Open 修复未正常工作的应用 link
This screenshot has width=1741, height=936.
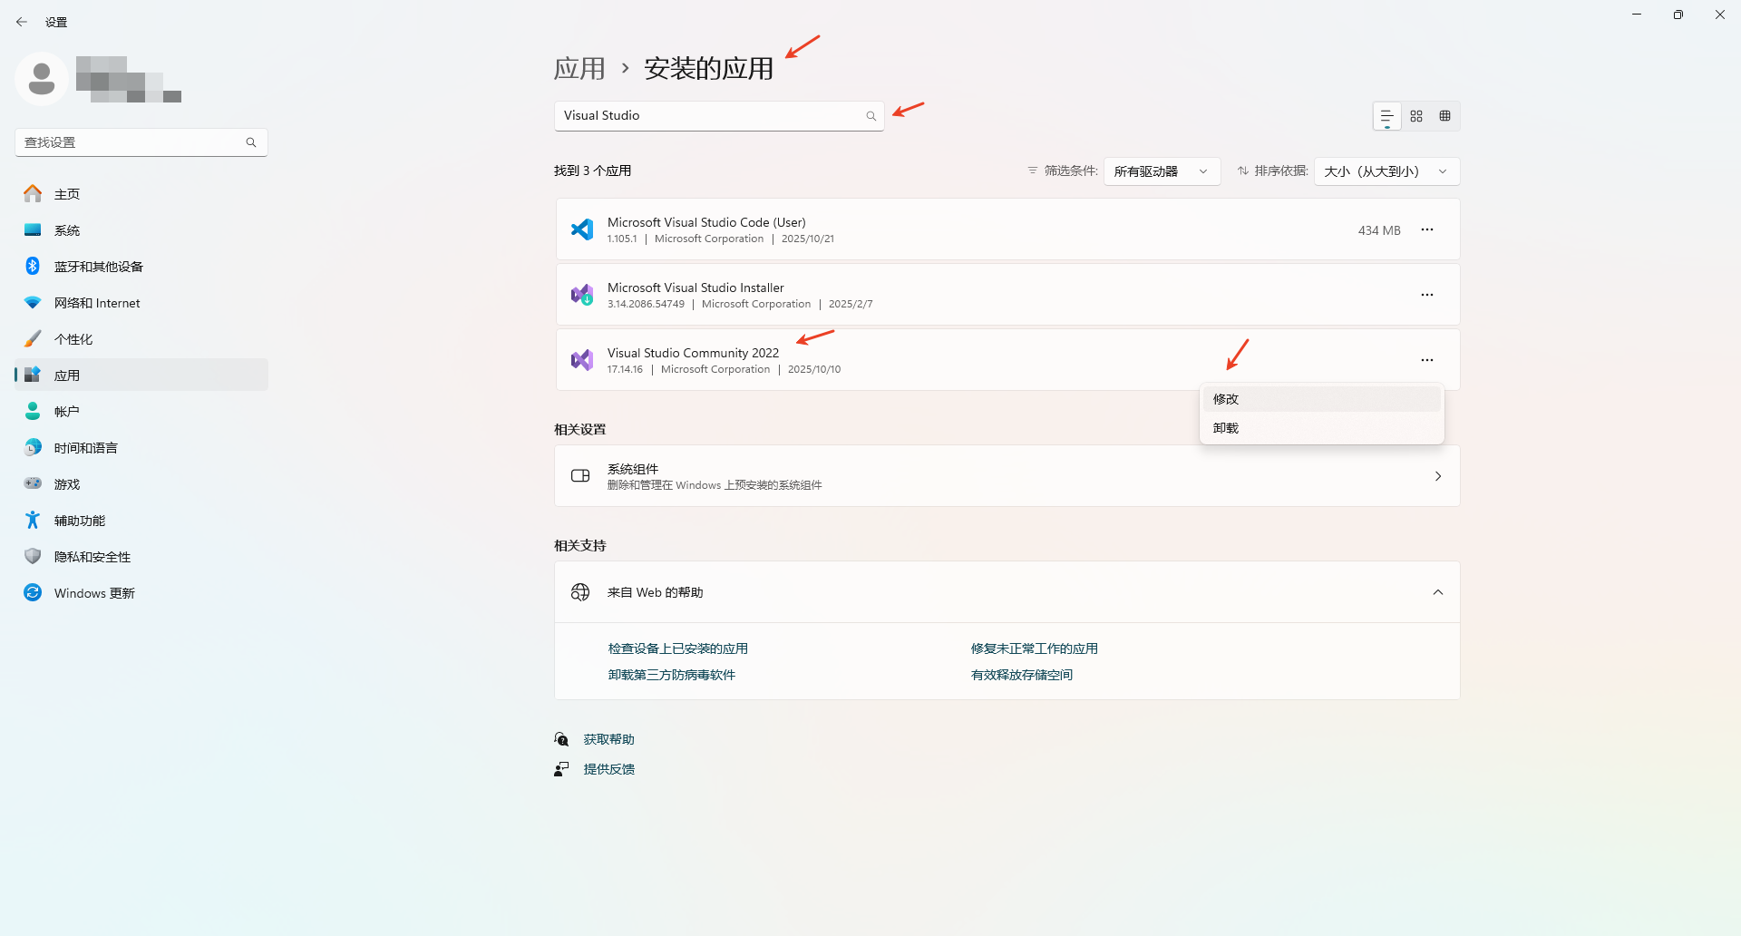1035,648
